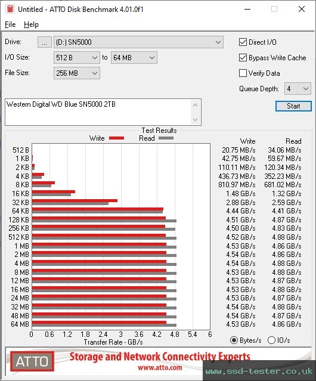
Task: Click the 681.02 MB/s read value
Action: point(283,185)
